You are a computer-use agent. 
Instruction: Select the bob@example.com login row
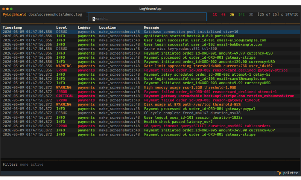tap(150, 44)
